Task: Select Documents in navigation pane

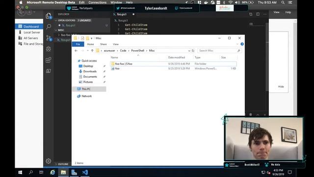Action: 90,77
